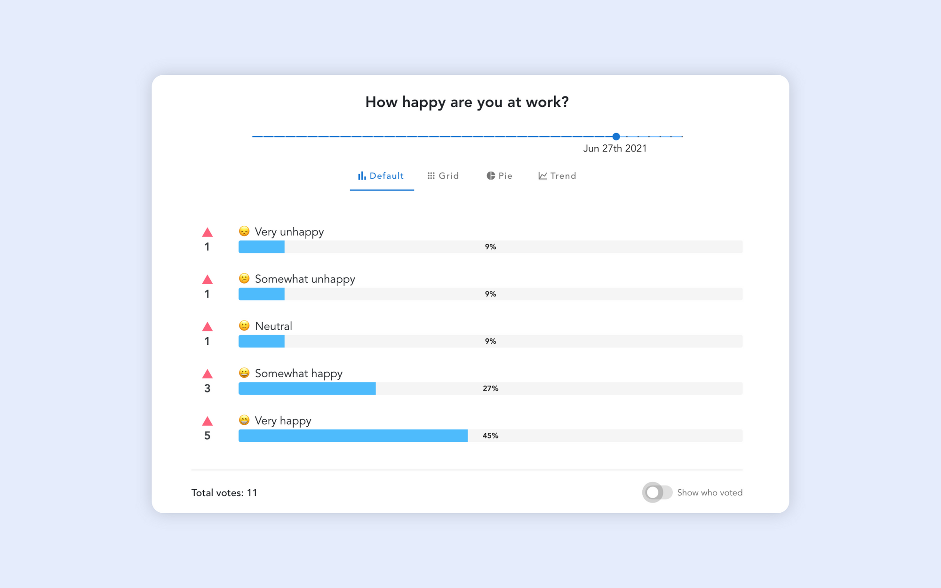
Task: Click the Show who voted label
Action: pyautogui.click(x=710, y=493)
